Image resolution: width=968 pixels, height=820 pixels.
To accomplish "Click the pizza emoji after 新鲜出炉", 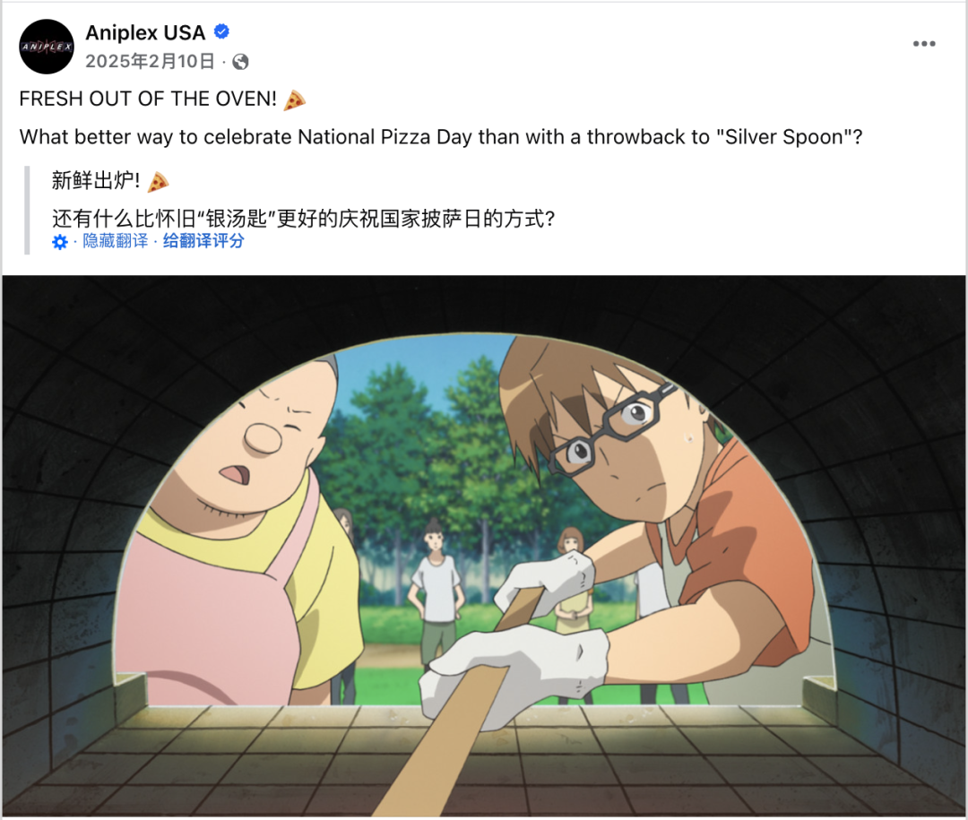I will tap(158, 182).
